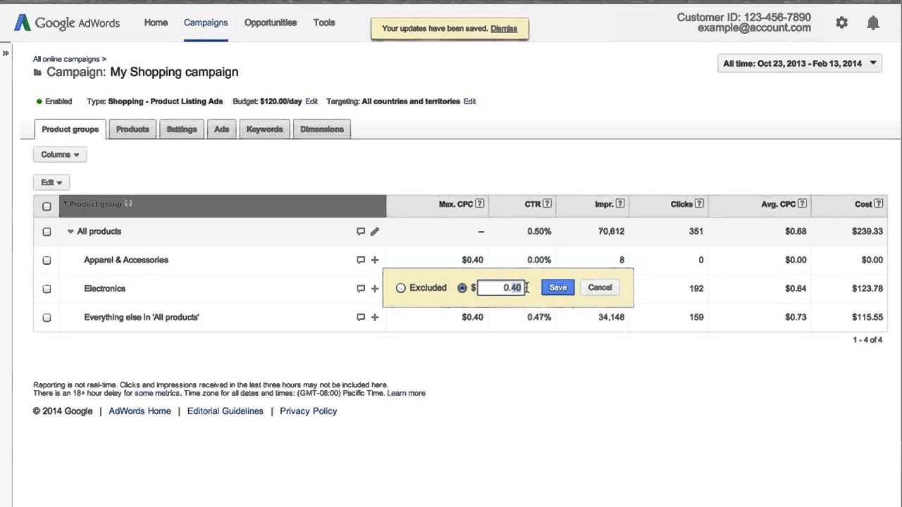The image size is (902, 507).
Task: Switch to the Product groups tab
Action: tap(70, 130)
